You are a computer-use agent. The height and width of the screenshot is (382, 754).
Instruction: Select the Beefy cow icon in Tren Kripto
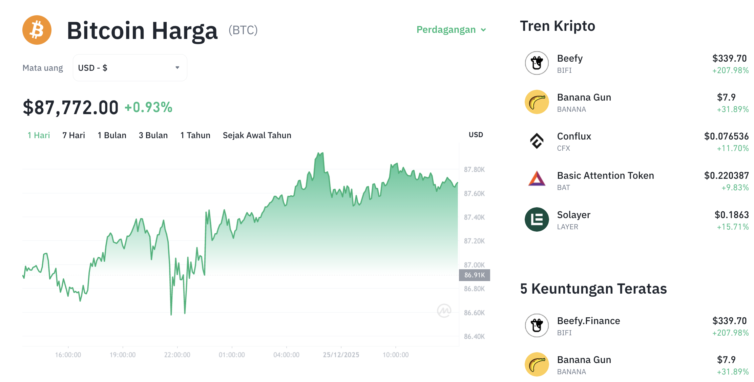[x=536, y=63]
